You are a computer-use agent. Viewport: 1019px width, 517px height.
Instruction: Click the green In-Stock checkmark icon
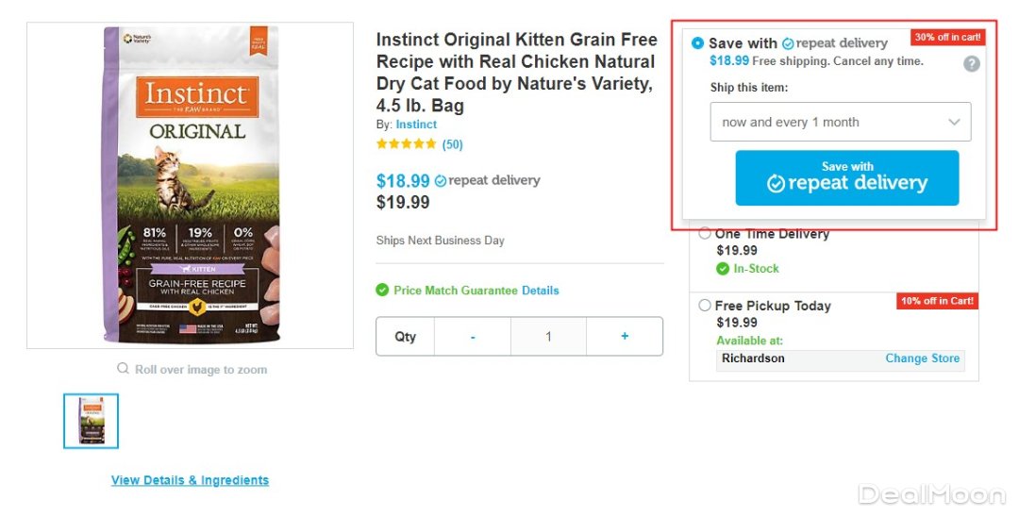click(723, 269)
